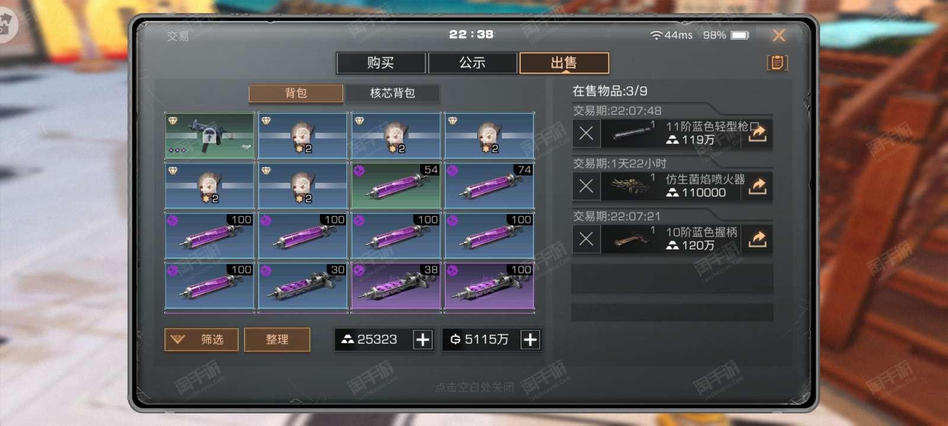Switch to the 购买 tab
Viewport: 948px width, 426px height.
click(x=380, y=63)
